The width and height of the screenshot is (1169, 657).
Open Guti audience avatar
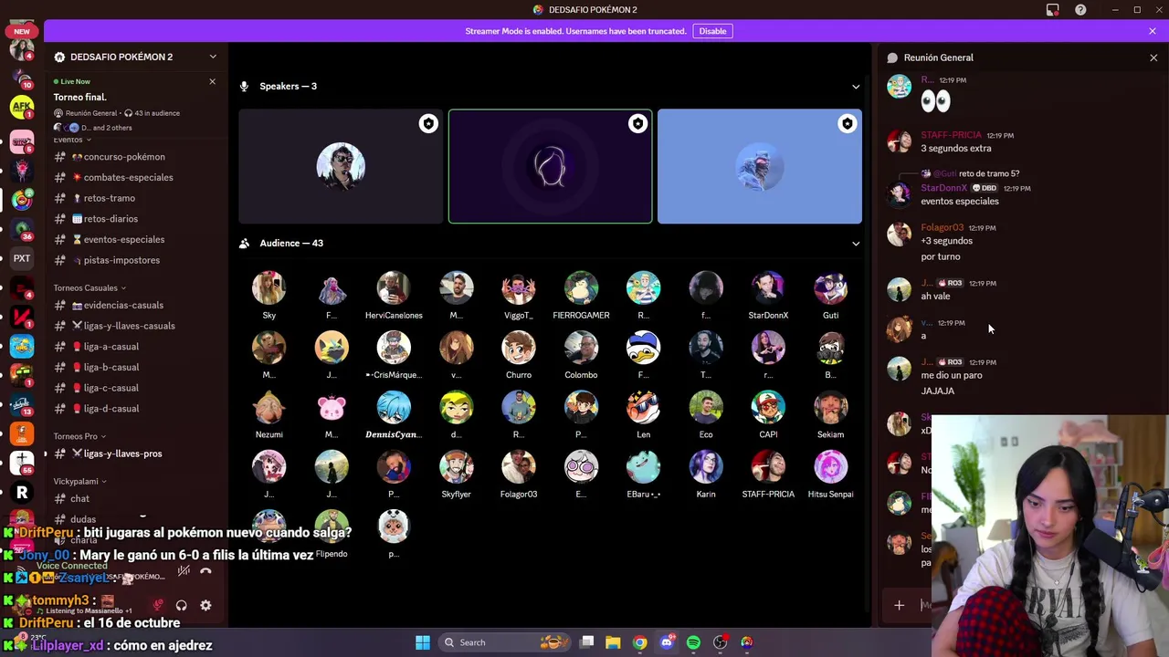coord(830,288)
